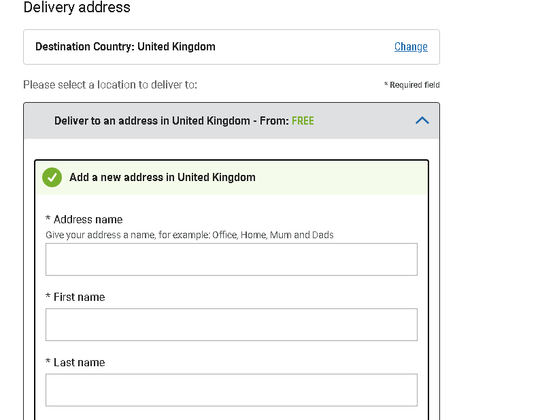Click the "Delivery address" page heading
This screenshot has height=420, width=557.
[x=77, y=7]
